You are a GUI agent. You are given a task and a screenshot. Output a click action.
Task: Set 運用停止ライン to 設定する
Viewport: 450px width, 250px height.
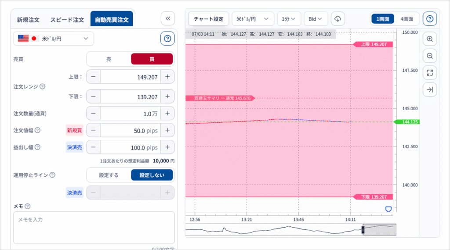[x=109, y=175]
